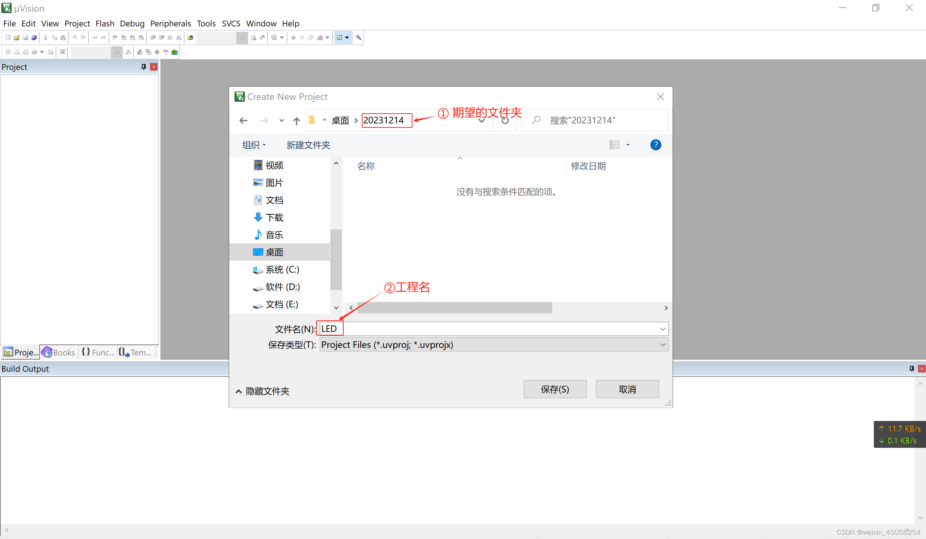Viewport: 926px width, 539px height.
Task: Open the recent locations dropdown arrow
Action: pyautogui.click(x=281, y=121)
